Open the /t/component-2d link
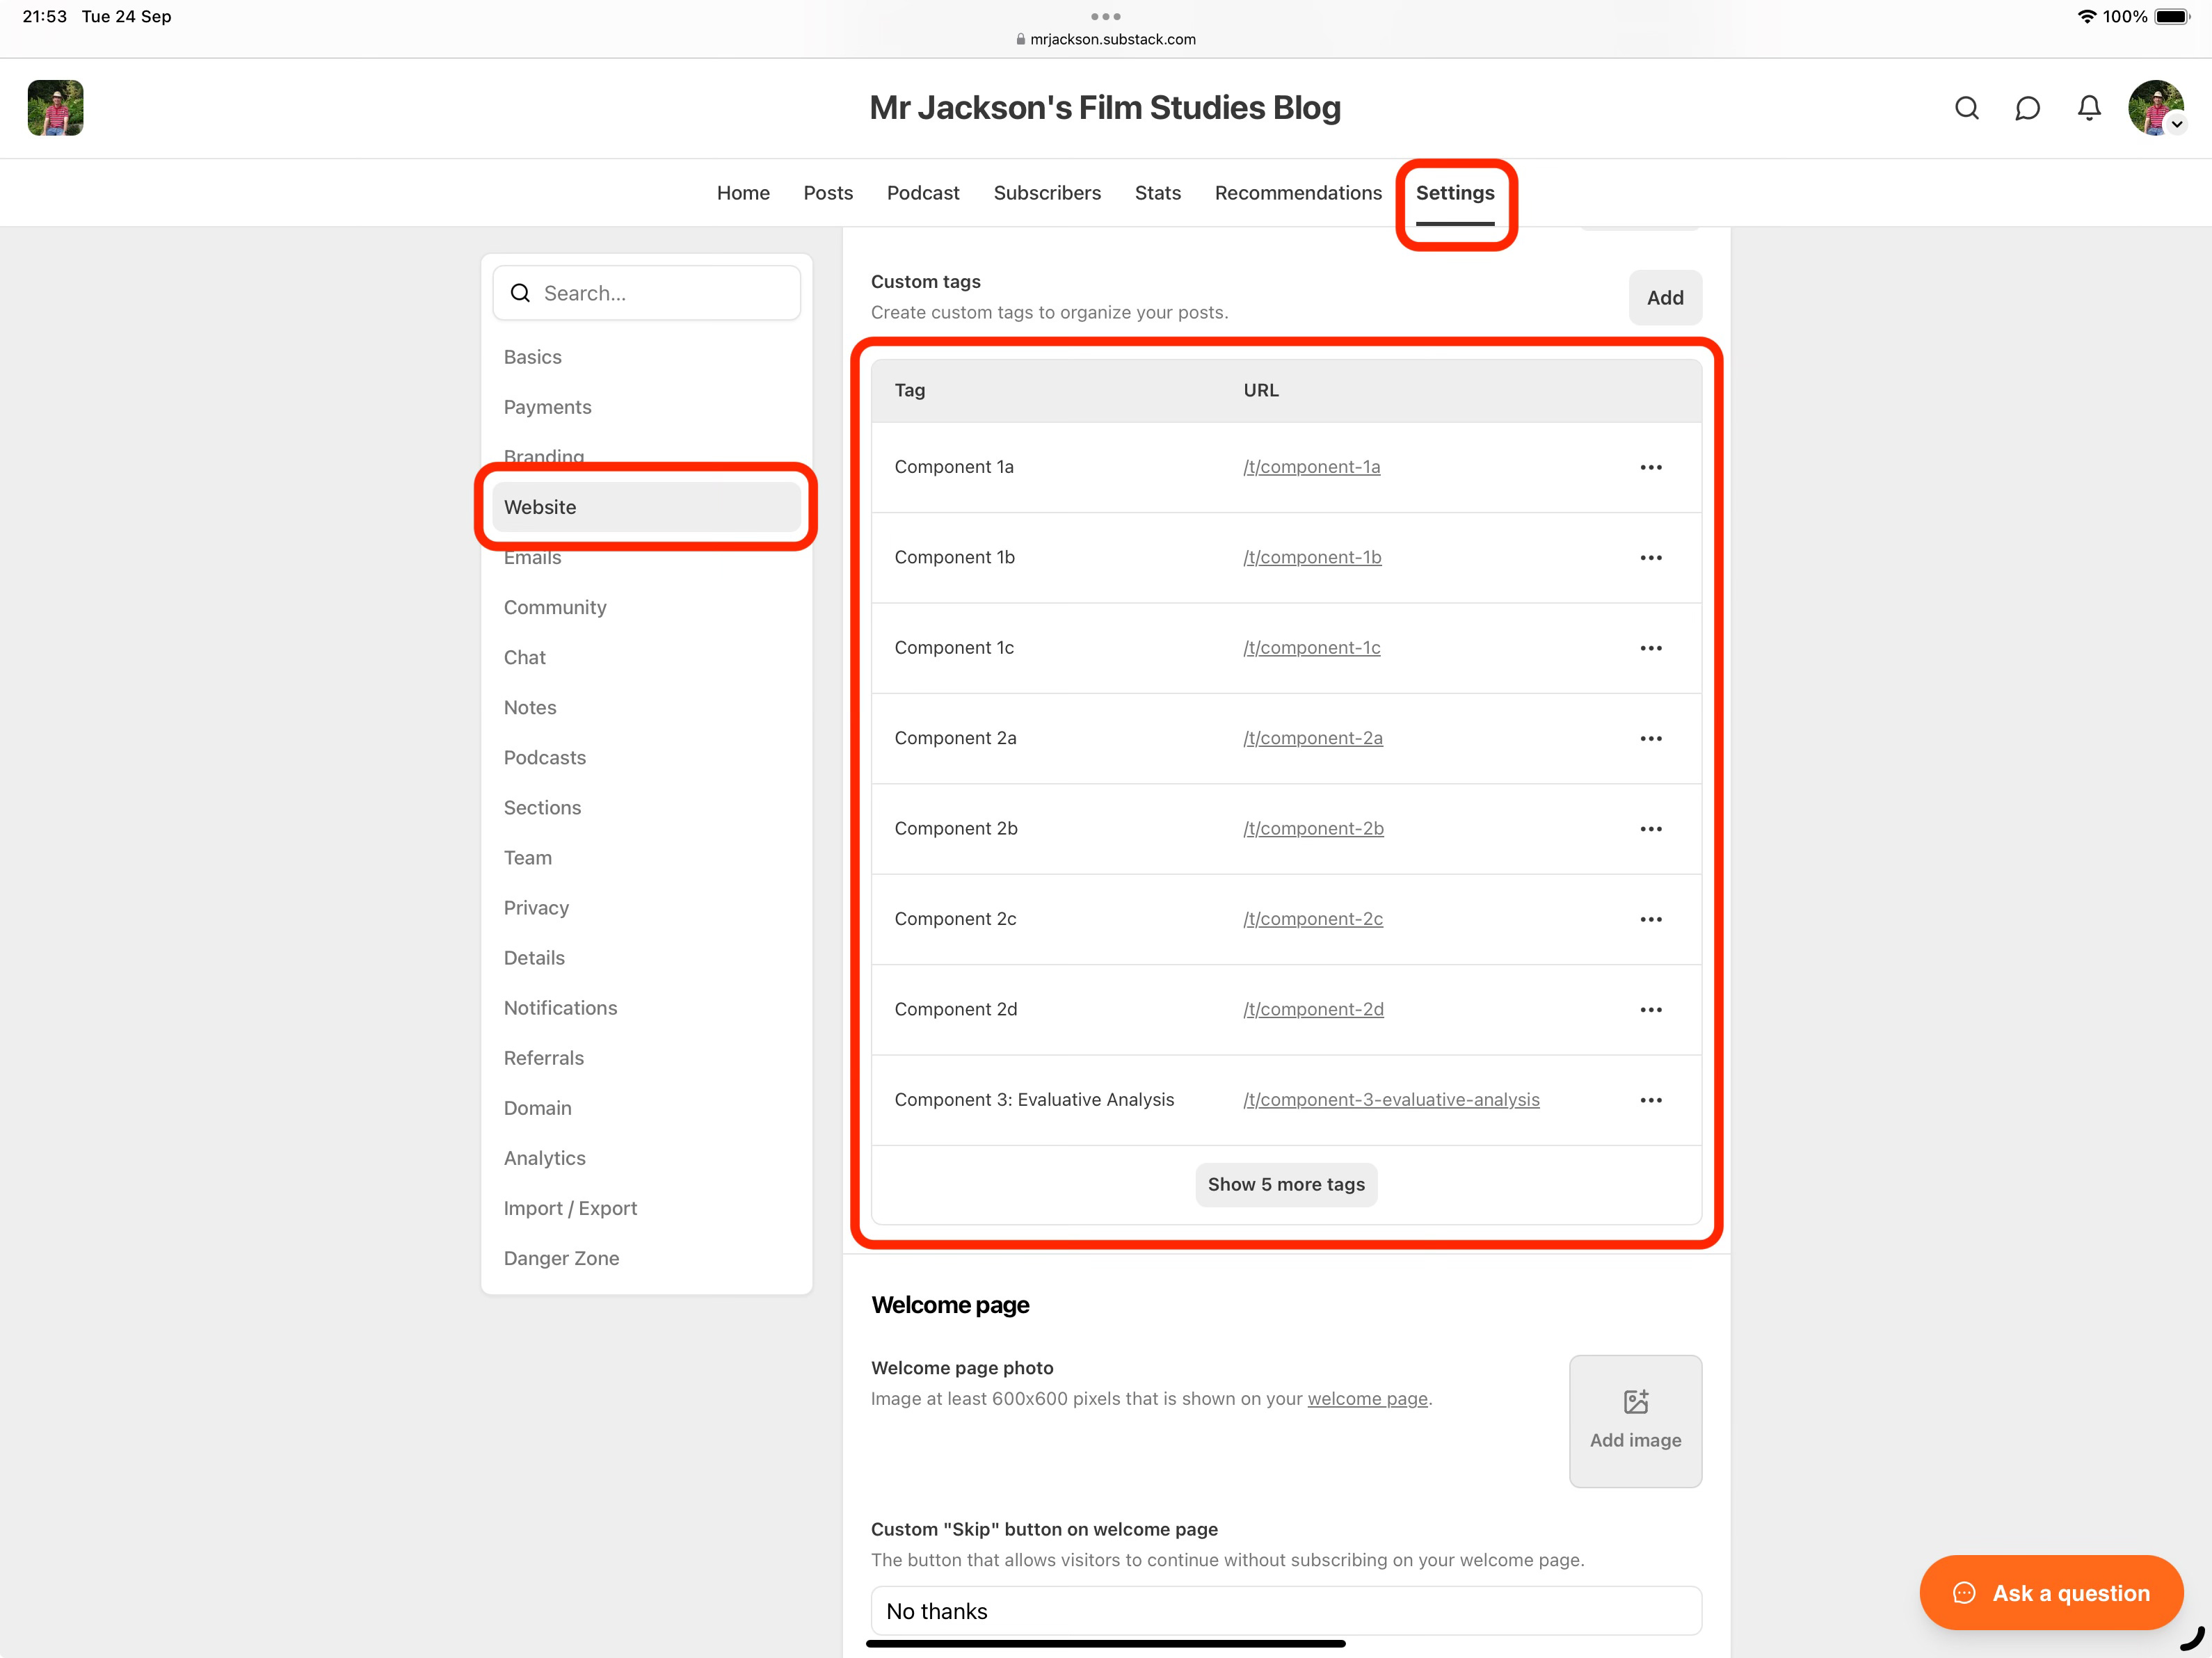Viewport: 2212px width, 1658px height. (x=1313, y=1010)
